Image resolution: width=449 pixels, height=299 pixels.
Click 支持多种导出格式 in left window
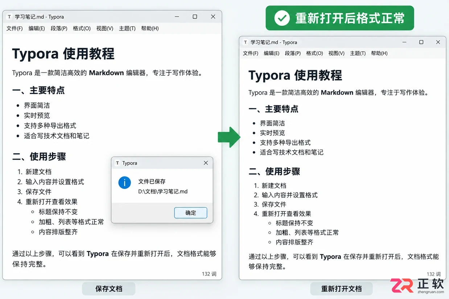[x=50, y=126]
